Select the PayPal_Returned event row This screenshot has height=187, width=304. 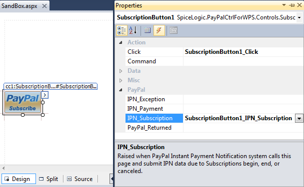pyautogui.click(x=214, y=128)
